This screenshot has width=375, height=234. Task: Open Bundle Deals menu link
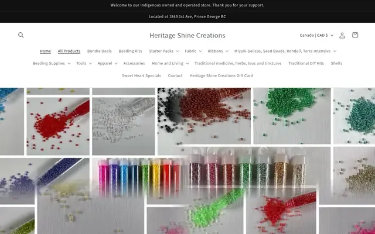(x=99, y=51)
